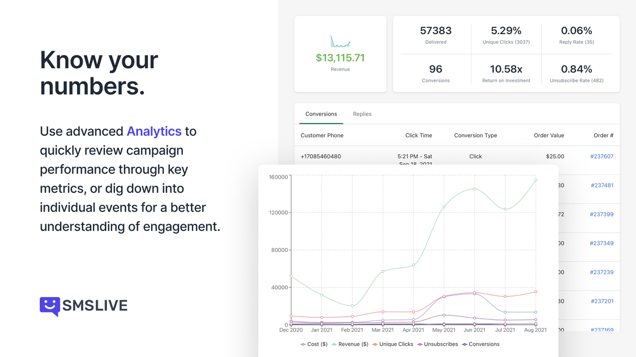Viewport: 636px width, 357px height.
Task: Click the 5.29% Unique Clicks stat
Action: (506, 35)
